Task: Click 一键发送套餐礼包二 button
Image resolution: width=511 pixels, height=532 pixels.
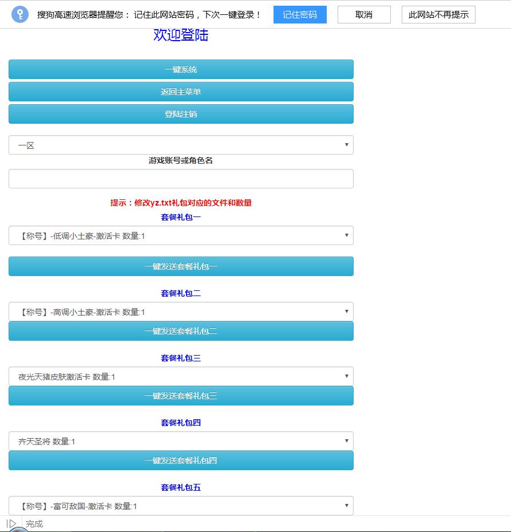Action: [181, 331]
